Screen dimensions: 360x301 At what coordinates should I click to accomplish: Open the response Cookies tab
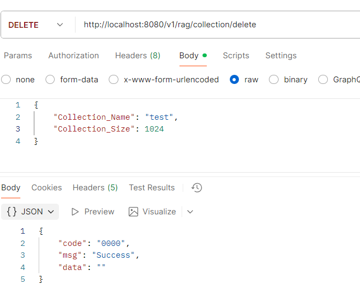pos(47,188)
